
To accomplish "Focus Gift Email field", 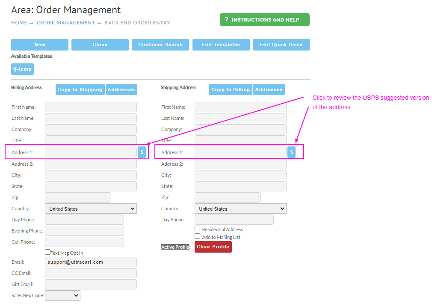I will (91, 284).
